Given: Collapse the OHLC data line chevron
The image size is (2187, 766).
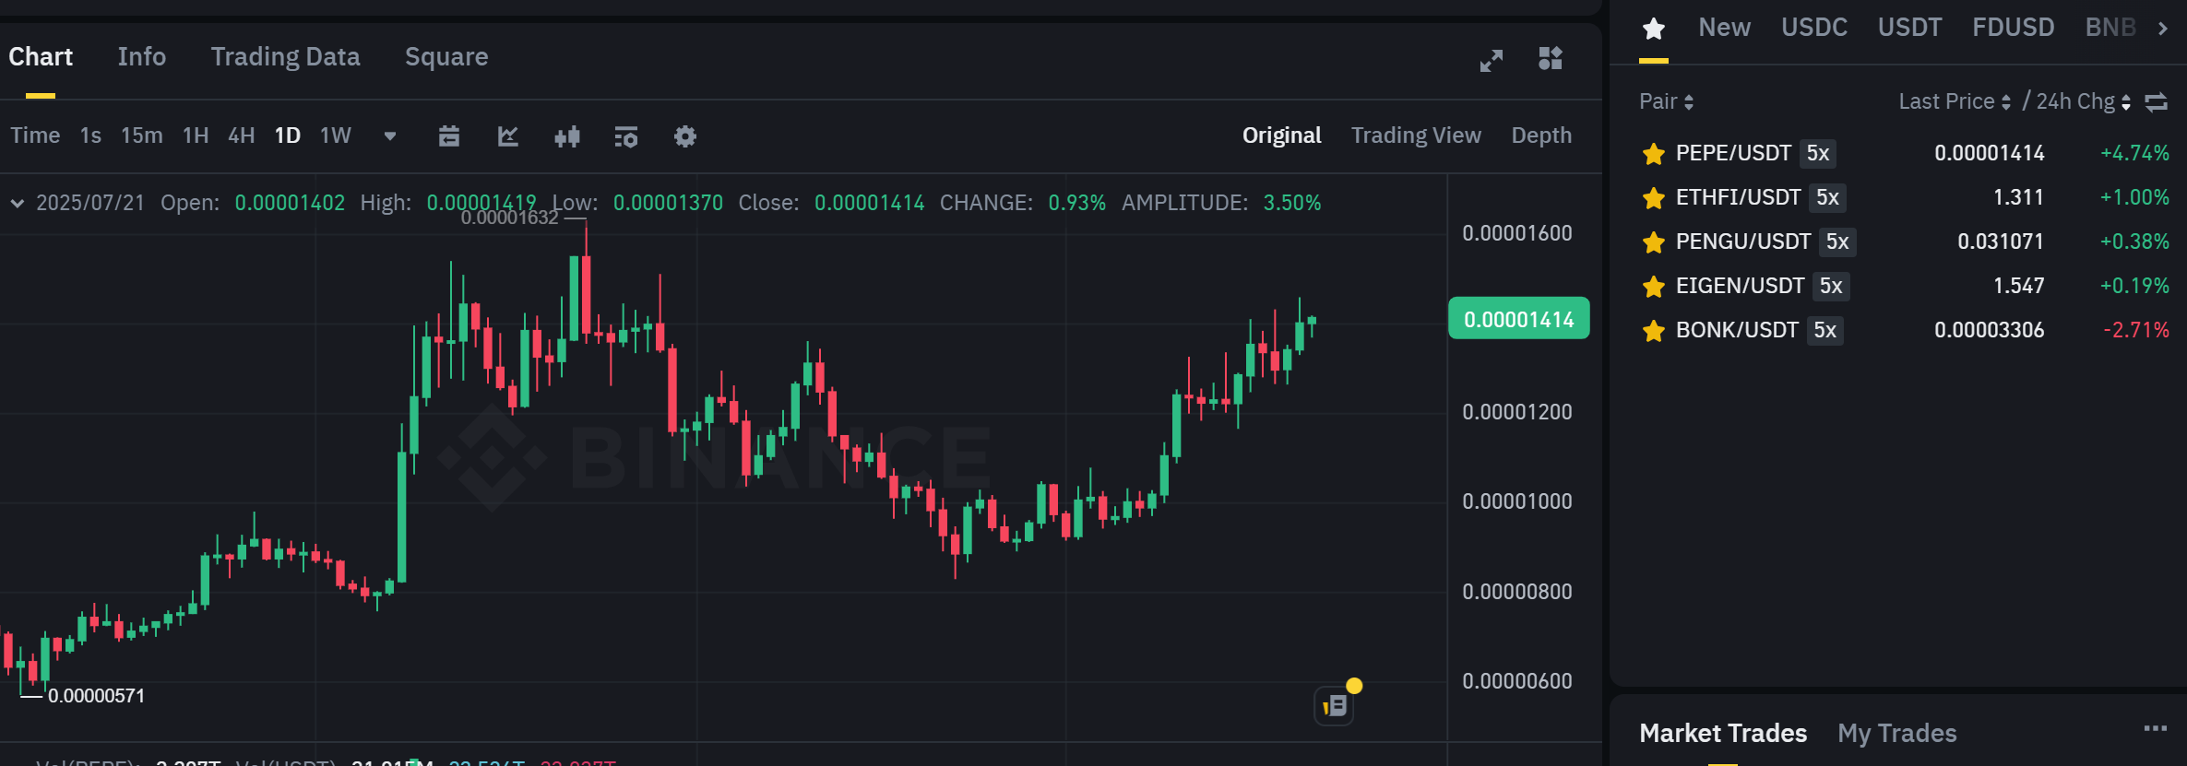Looking at the screenshot, I should [x=17, y=203].
